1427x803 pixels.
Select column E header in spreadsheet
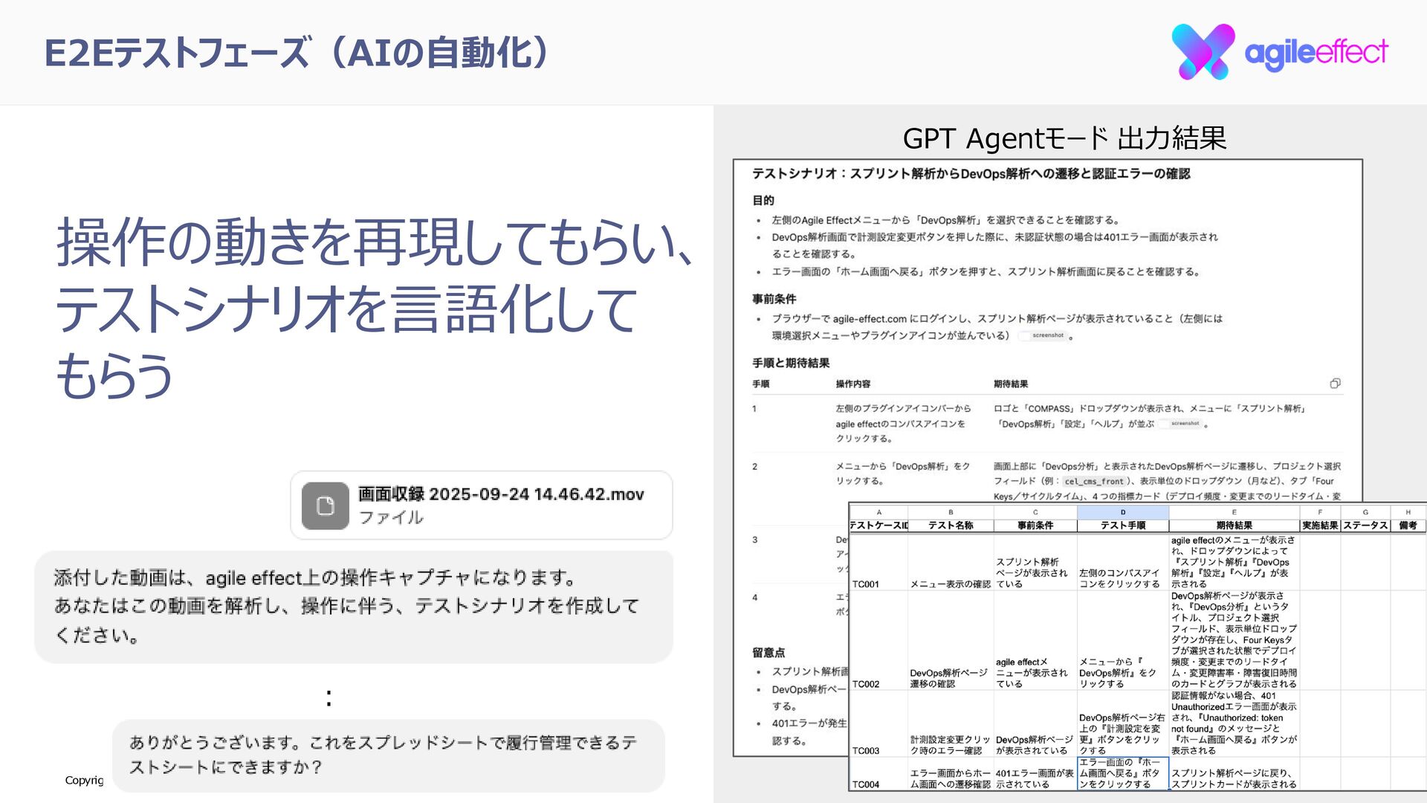coord(1234,512)
